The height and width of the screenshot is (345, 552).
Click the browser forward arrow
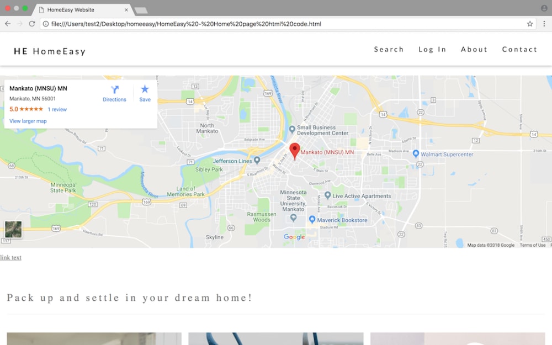(20, 24)
